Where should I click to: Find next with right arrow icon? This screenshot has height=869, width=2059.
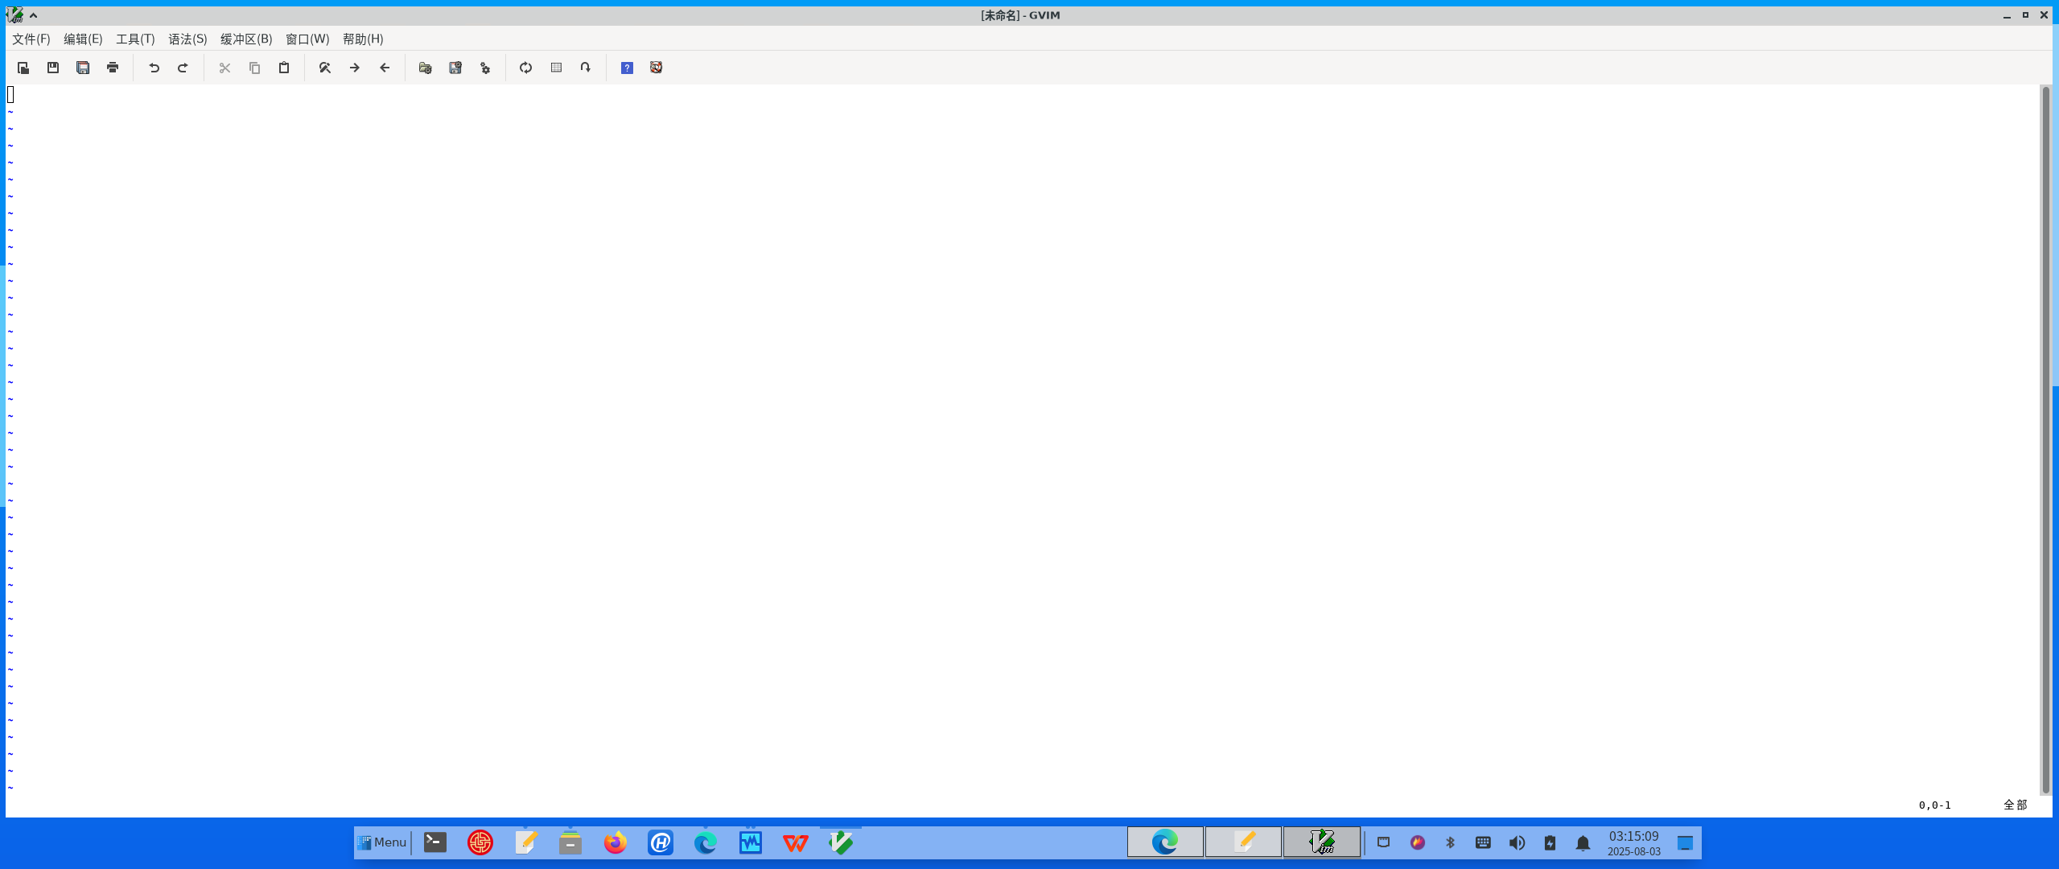(x=355, y=68)
